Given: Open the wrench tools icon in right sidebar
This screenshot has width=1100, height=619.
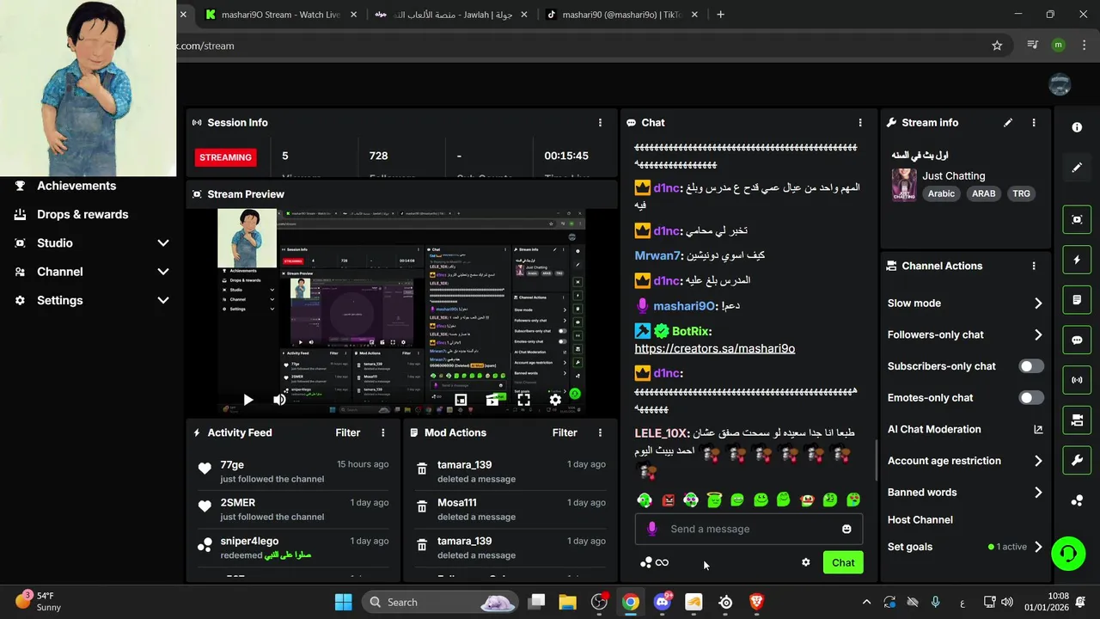Looking at the screenshot, I should (x=1077, y=460).
